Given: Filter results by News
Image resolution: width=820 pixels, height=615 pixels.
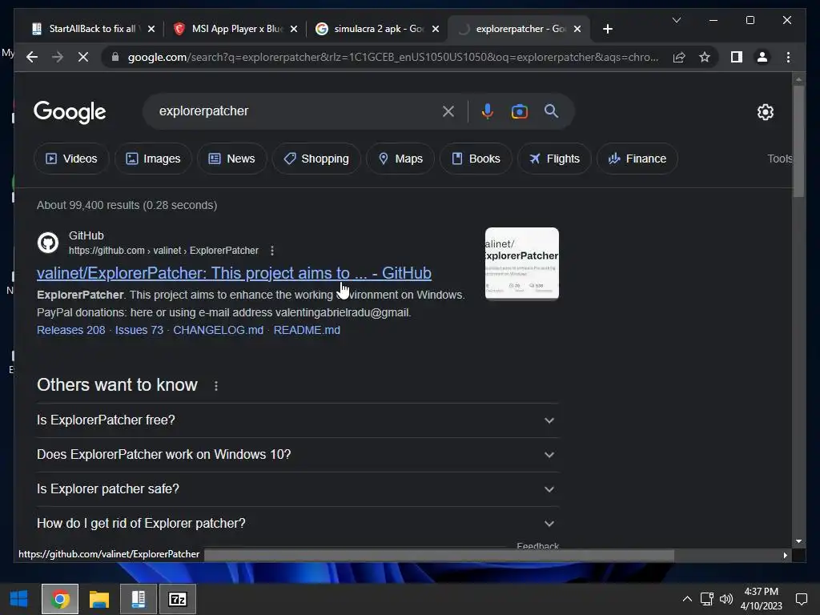Looking at the screenshot, I should 232,159.
